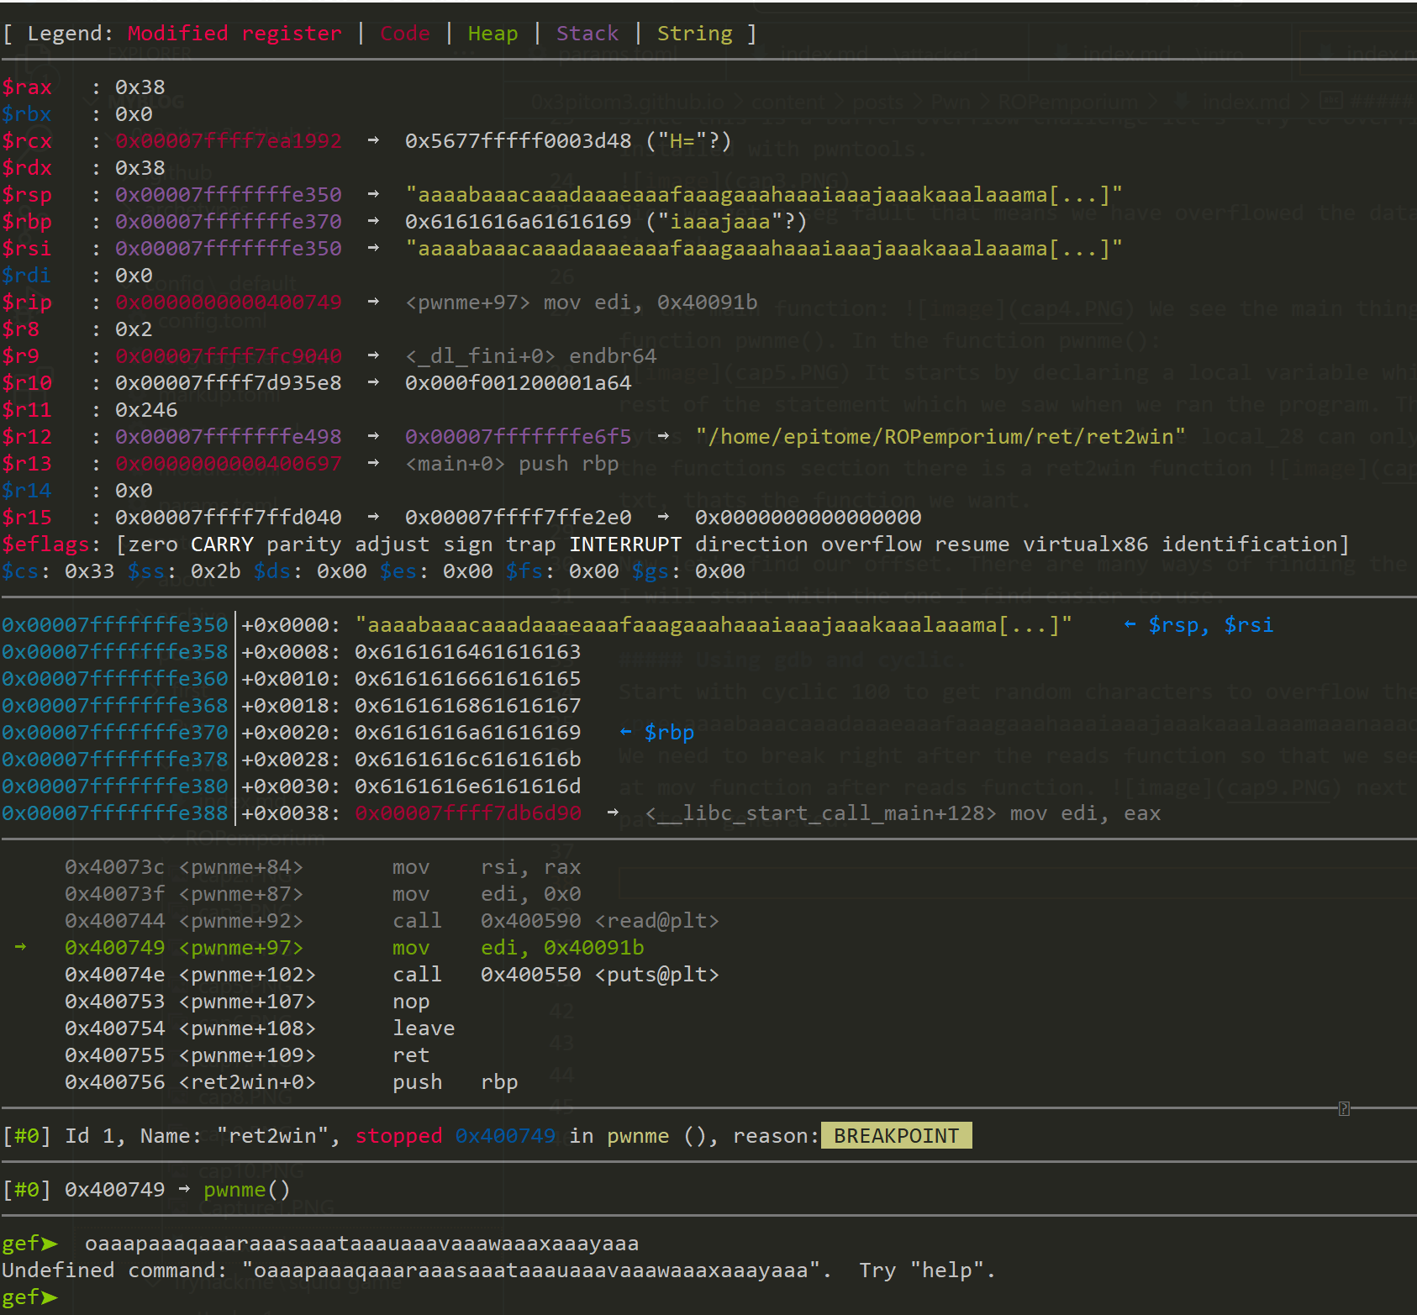
Task: Click value 0x5677fffff0003d48 in $rcx row
Action: tap(518, 141)
